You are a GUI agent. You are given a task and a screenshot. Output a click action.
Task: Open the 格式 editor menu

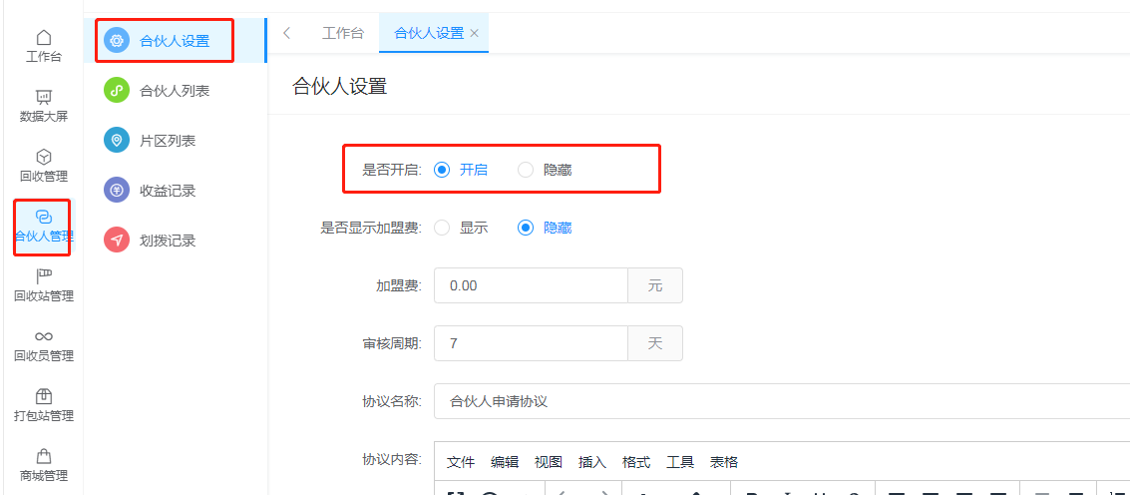636,462
